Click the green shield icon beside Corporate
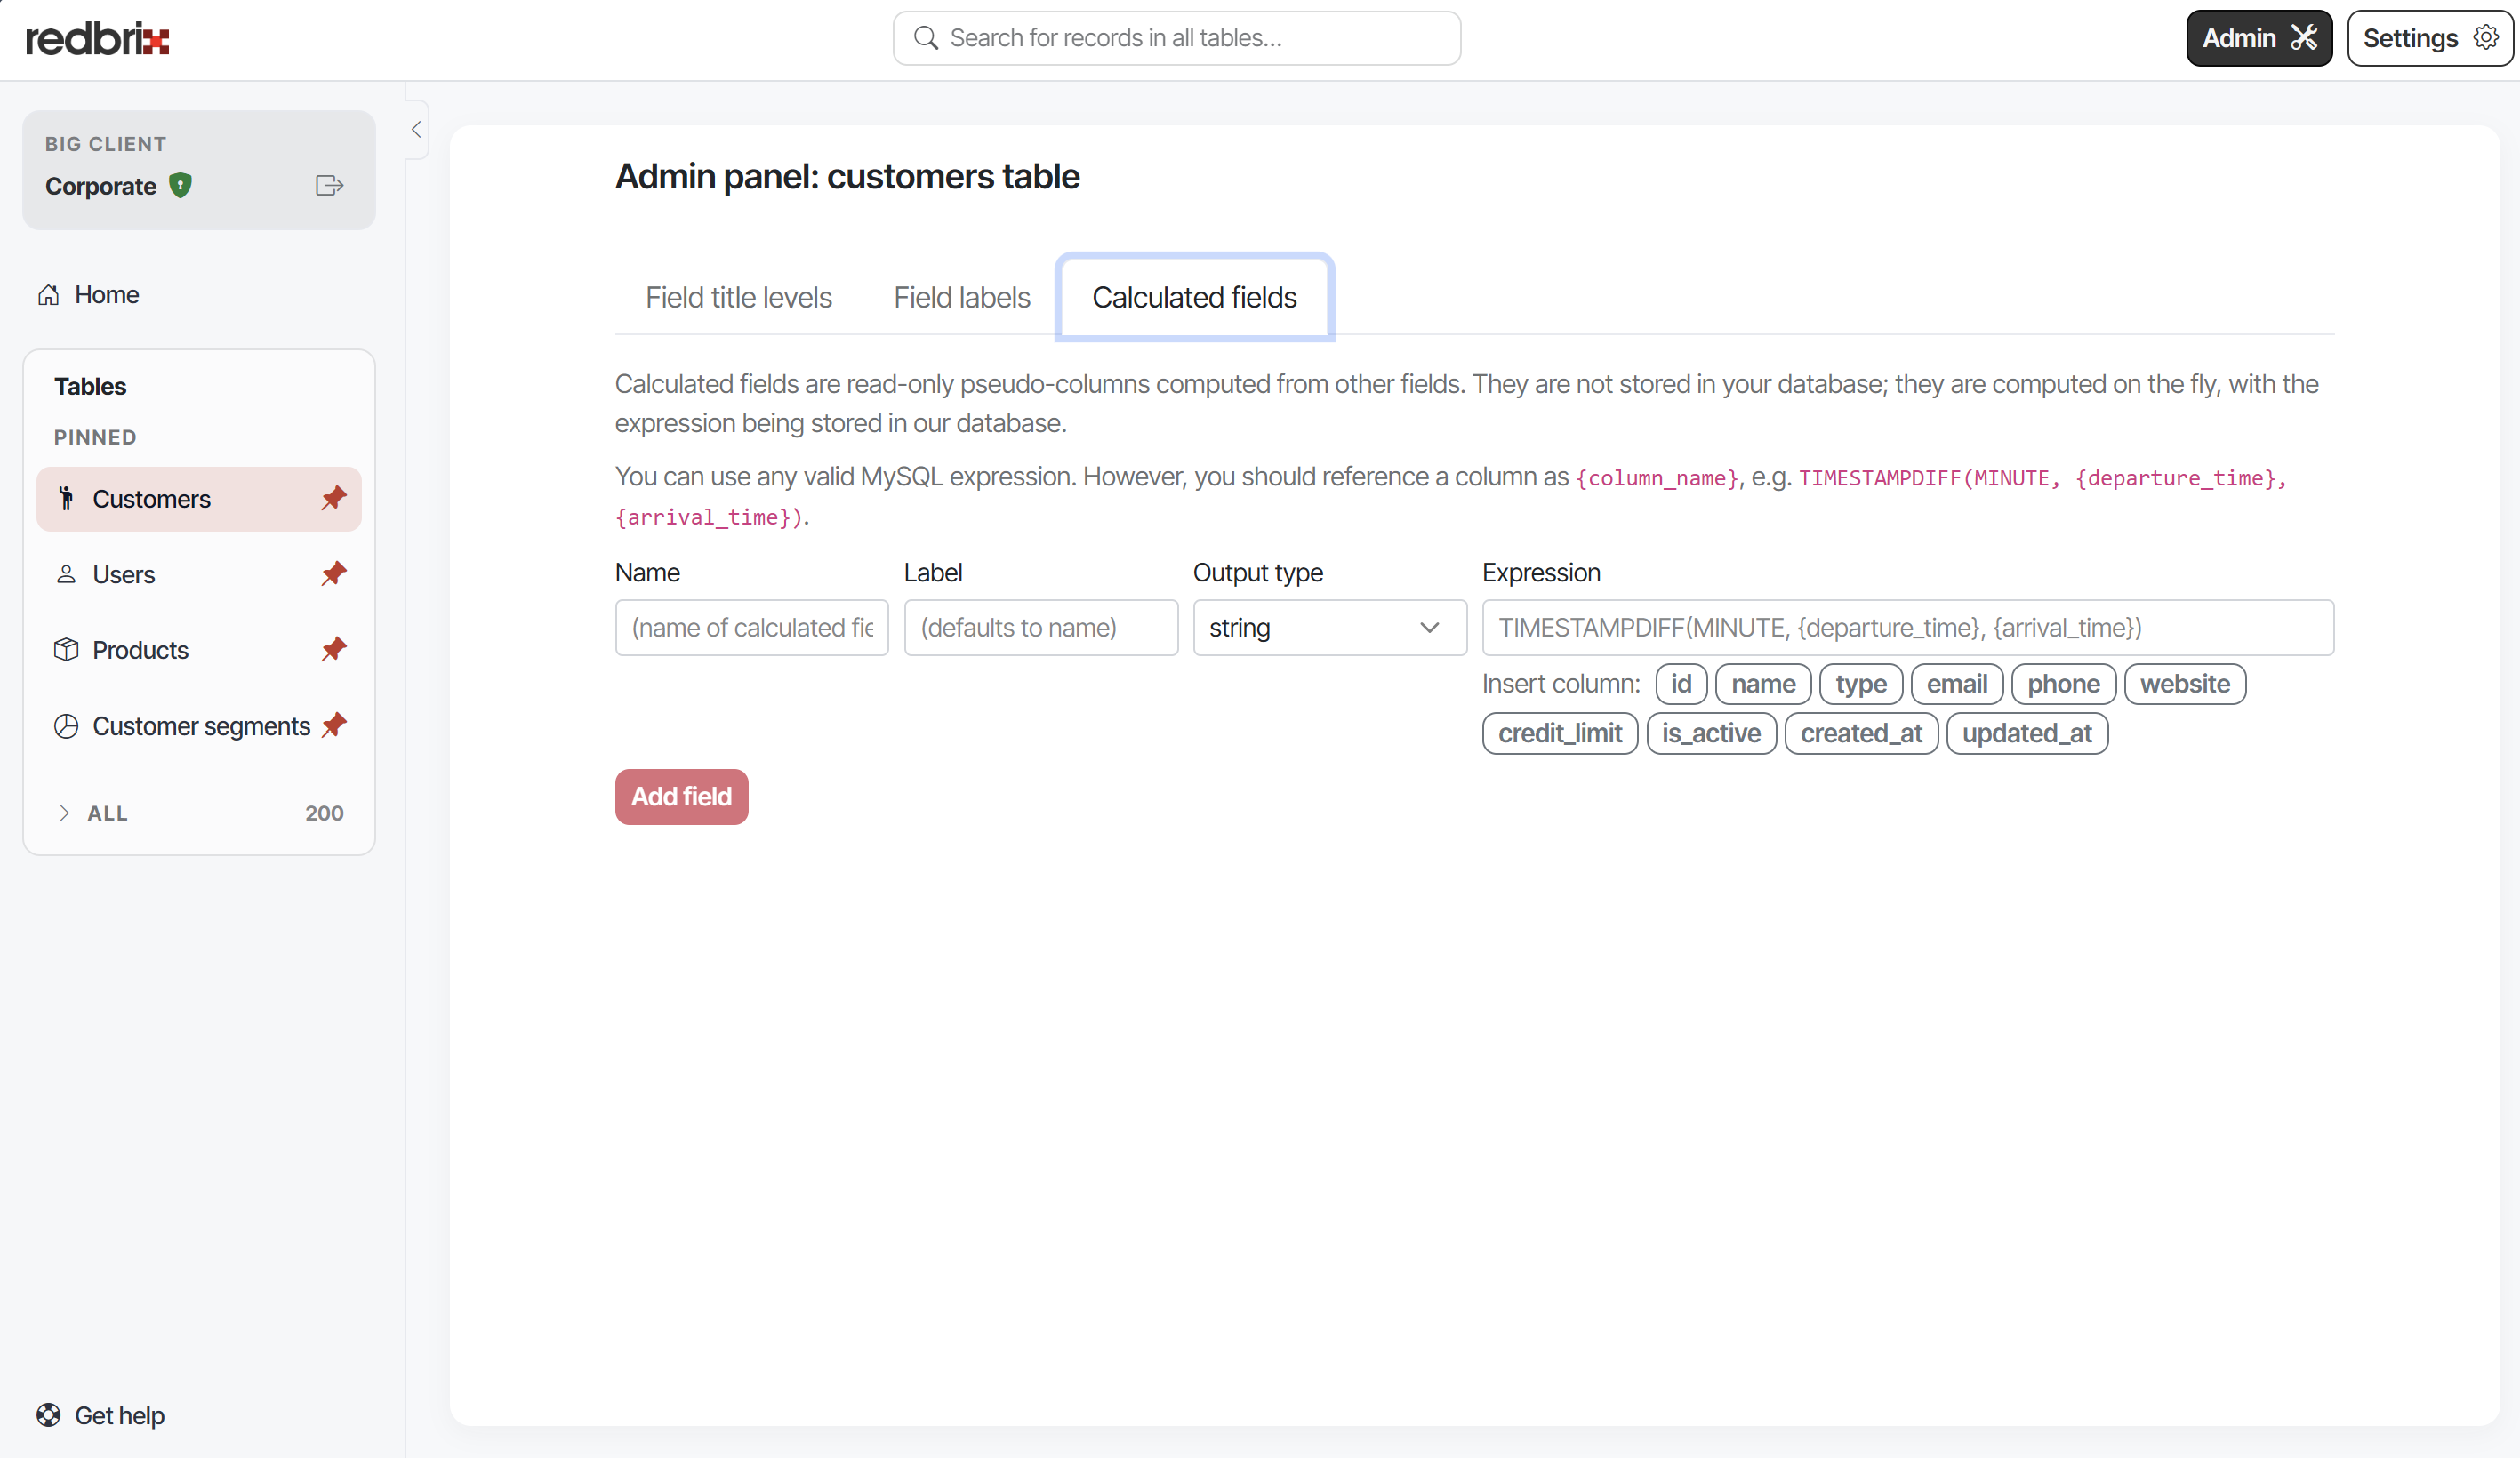Viewport: 2520px width, 1458px height. click(x=180, y=186)
